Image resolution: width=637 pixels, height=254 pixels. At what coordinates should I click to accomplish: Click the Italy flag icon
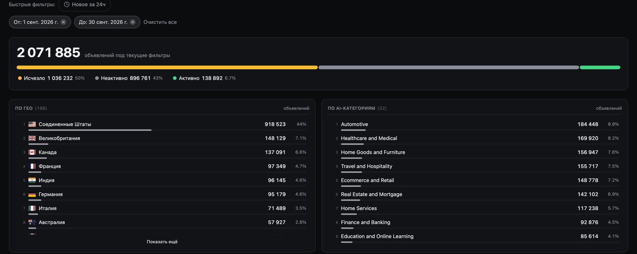coord(32,208)
